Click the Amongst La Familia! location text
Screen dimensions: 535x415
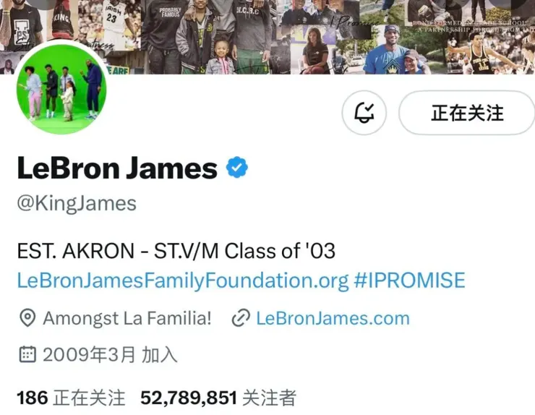coord(127,318)
